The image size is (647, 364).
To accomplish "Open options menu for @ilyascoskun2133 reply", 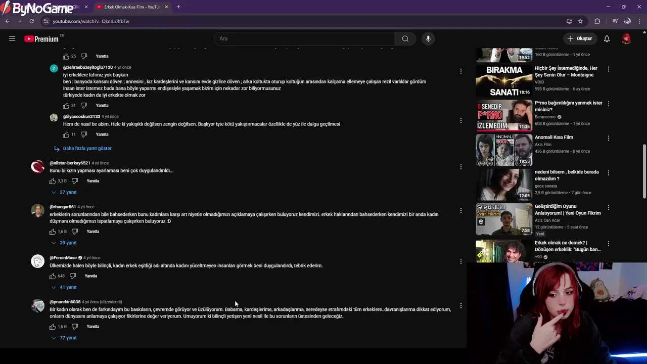I will click(460, 120).
